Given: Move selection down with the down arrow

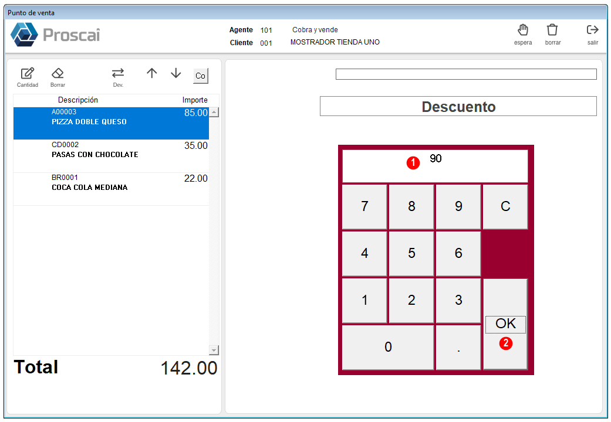Looking at the screenshot, I should click(175, 73).
